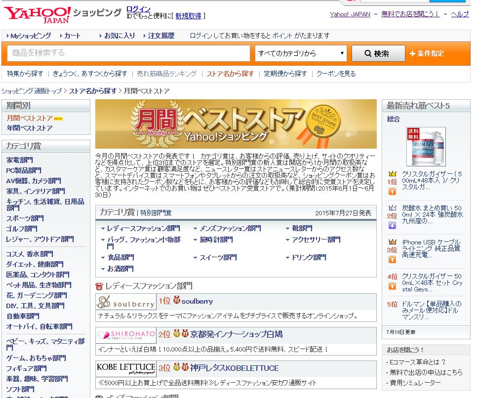Viewport: 478px width, 398px height.
Task: Click the 新規取得 link
Action: click(x=188, y=16)
